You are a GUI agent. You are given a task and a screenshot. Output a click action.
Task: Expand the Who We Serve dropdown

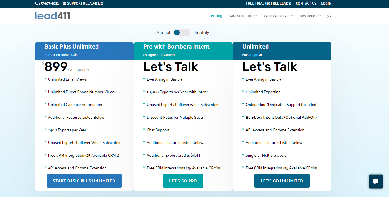click(277, 15)
